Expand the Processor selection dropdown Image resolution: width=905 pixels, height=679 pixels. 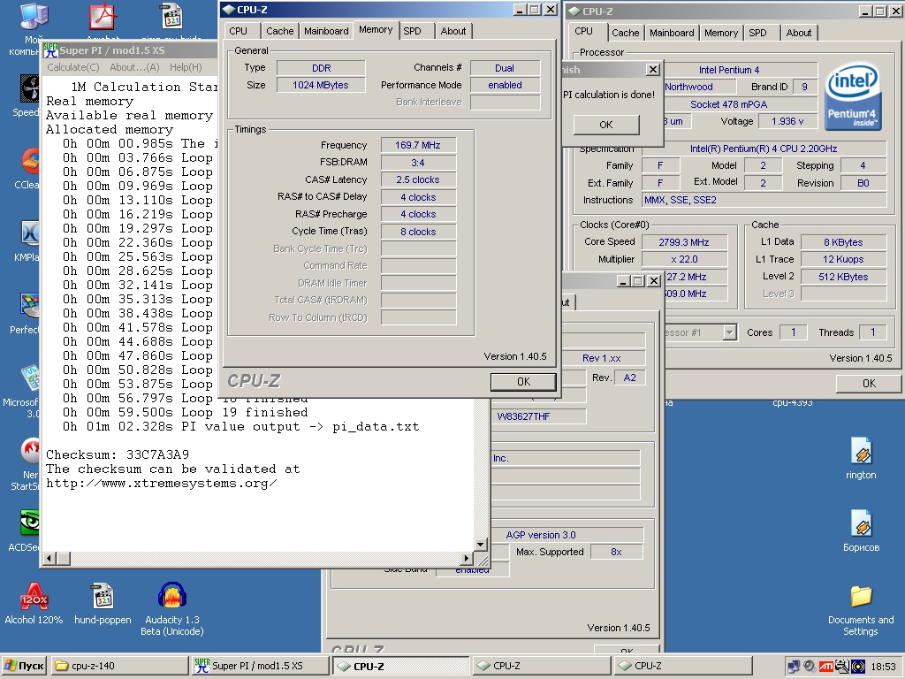pos(729,332)
